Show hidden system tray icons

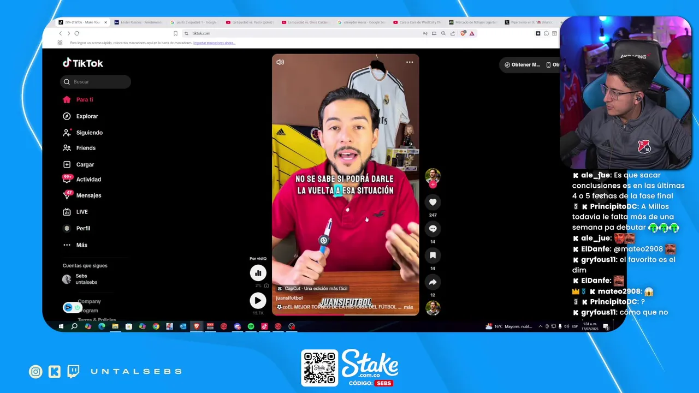(541, 326)
